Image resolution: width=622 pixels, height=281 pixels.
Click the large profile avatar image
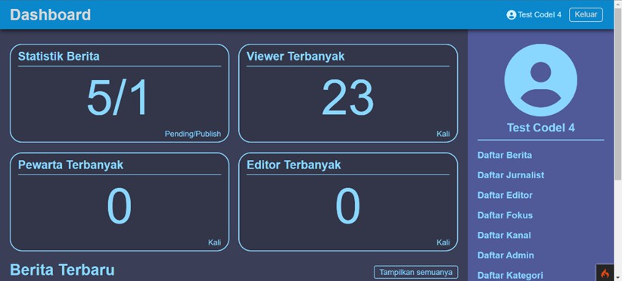[541, 79]
